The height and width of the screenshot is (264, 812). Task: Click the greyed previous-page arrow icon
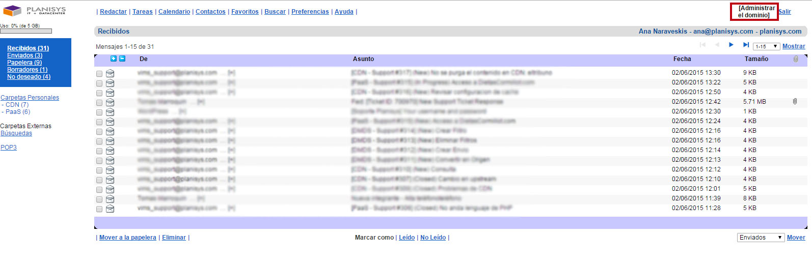[717, 45]
